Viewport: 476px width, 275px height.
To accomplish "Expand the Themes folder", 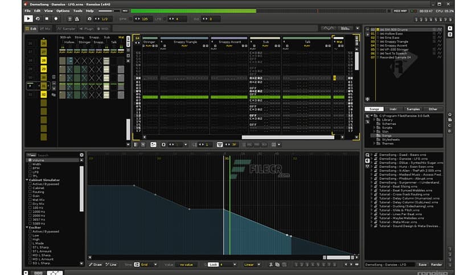I will tap(374, 144).
